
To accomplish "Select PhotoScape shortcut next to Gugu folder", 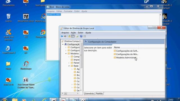I will click(x=26, y=66).
